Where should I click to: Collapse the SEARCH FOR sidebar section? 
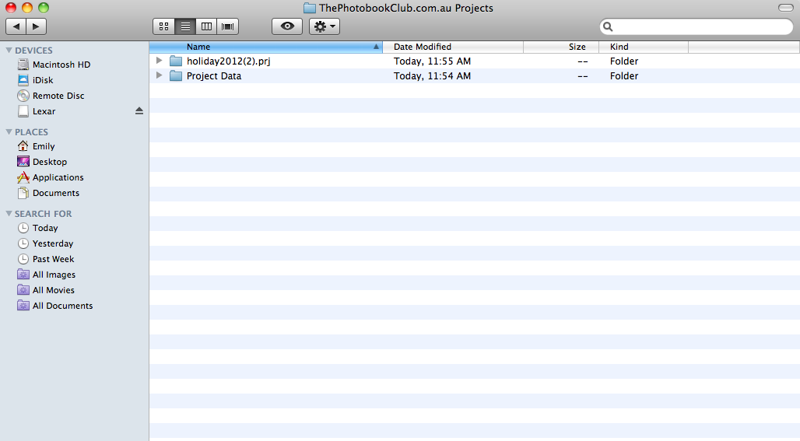tap(9, 213)
